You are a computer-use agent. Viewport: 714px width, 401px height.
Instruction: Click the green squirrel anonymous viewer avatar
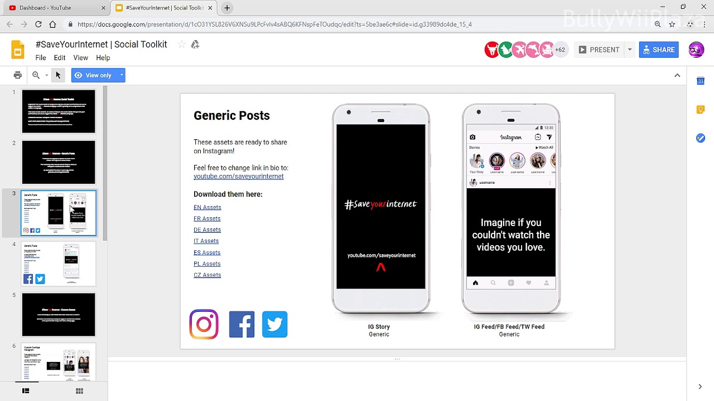(x=505, y=50)
